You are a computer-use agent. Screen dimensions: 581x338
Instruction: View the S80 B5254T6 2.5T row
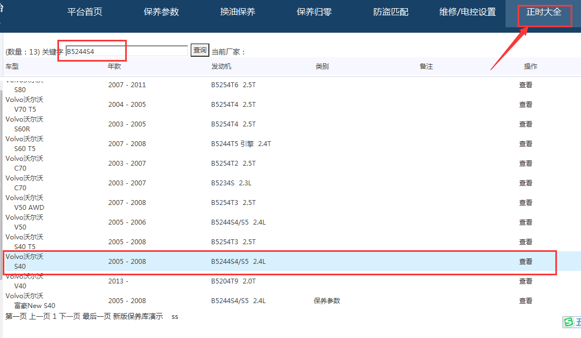click(525, 85)
